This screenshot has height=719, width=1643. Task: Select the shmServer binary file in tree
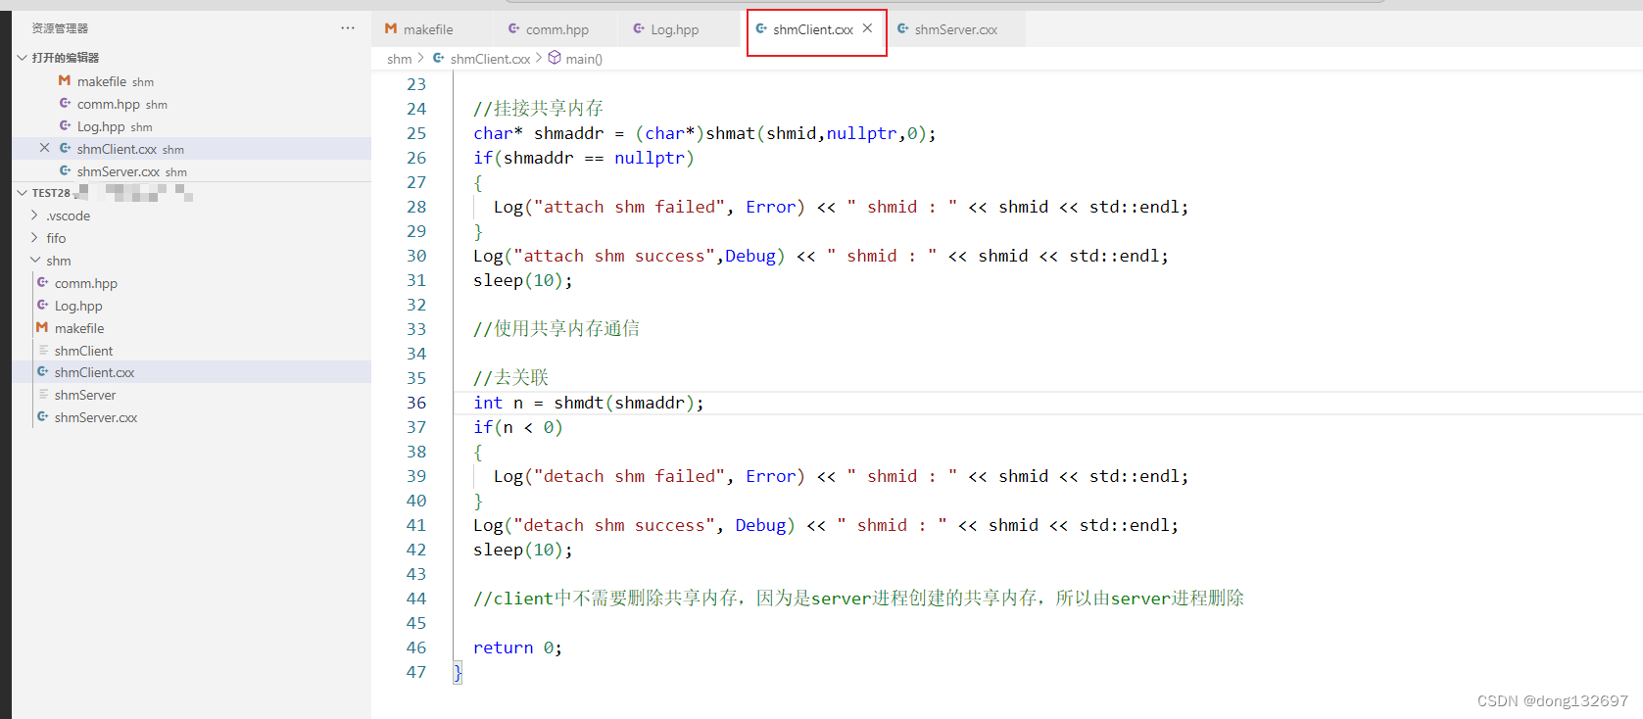coord(191,395)
